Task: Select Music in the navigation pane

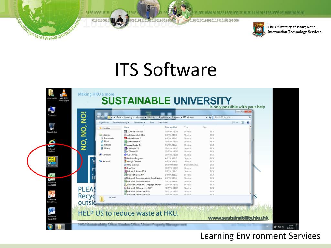Action: coord(105,141)
